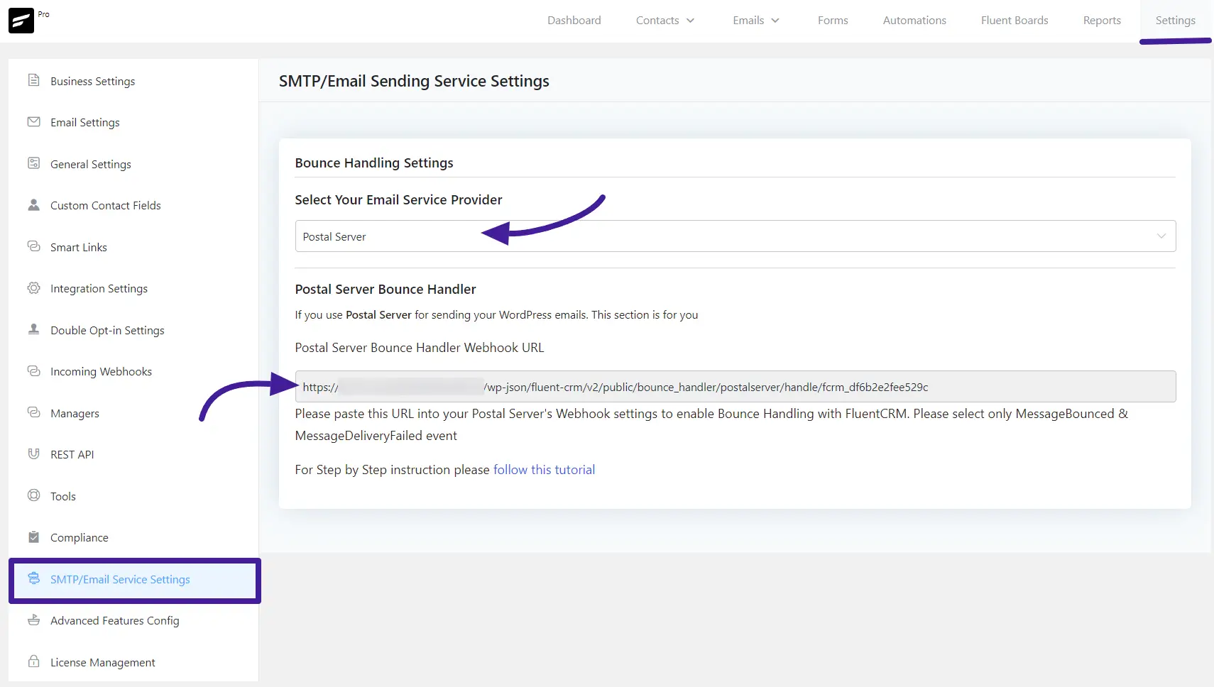Click the 'Pro' badge next to logo
The image size is (1214, 687).
(x=44, y=14)
